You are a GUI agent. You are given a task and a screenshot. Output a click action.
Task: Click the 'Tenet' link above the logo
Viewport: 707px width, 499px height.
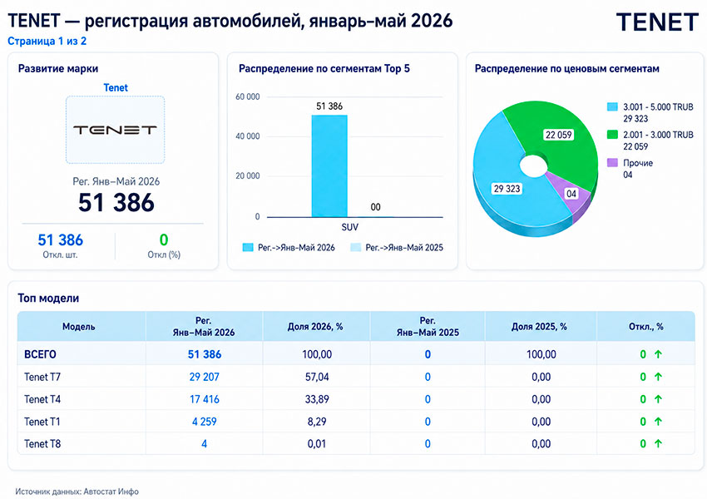coord(116,87)
